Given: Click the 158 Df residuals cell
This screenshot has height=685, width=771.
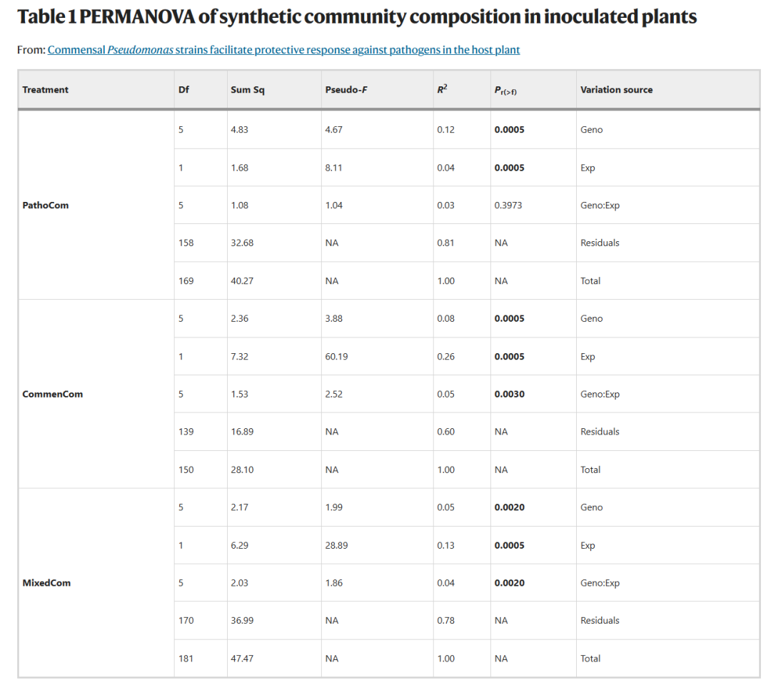Looking at the screenshot, I should tap(186, 243).
